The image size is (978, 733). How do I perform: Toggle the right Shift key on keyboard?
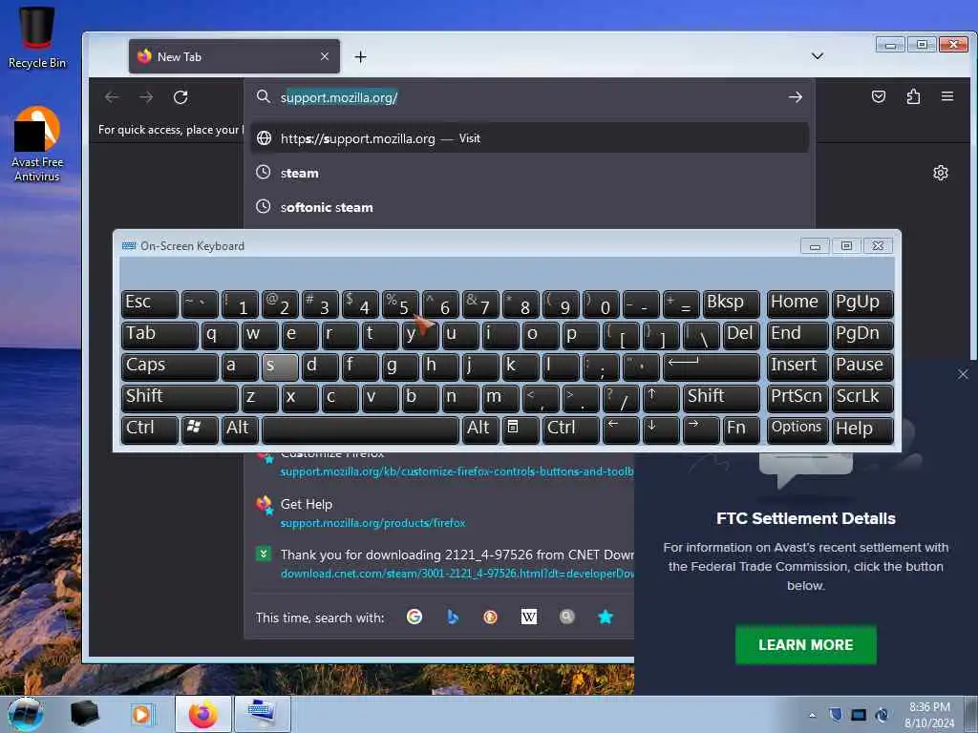722,398
